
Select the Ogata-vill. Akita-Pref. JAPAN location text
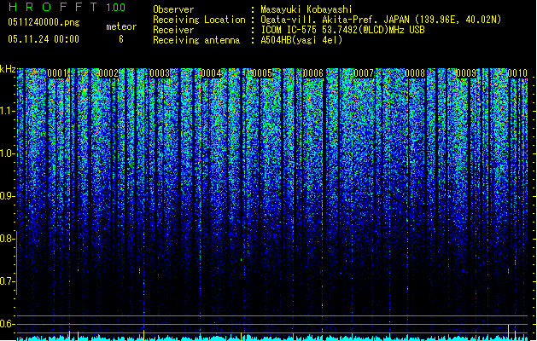pyautogui.click(x=381, y=20)
